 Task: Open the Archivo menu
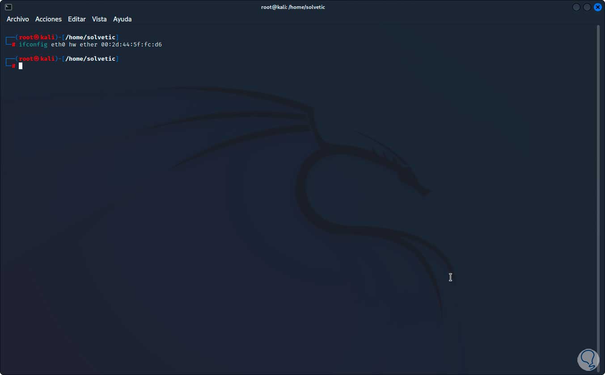click(18, 19)
